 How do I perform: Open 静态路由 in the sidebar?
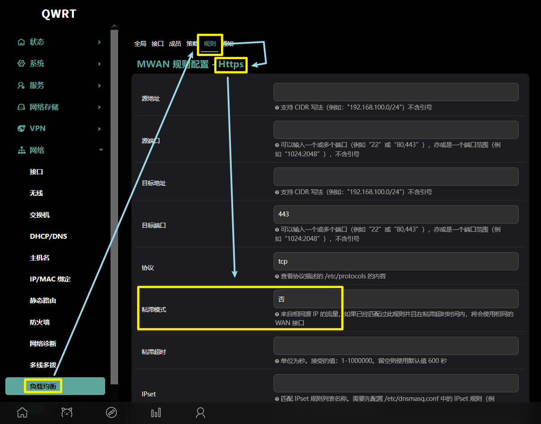click(x=43, y=301)
